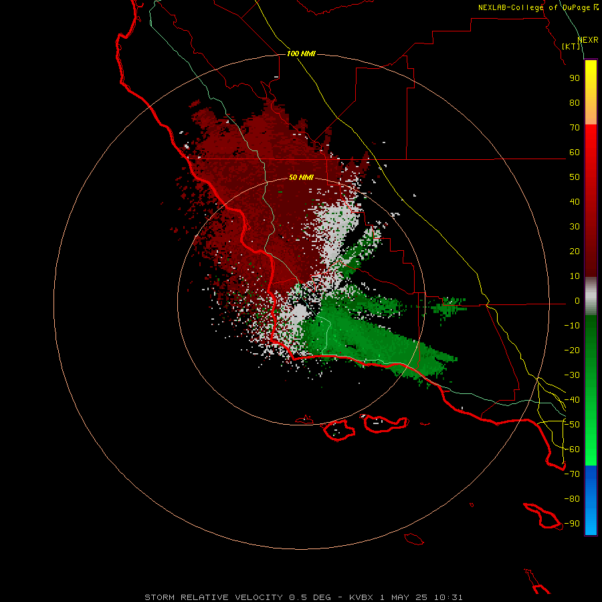Pick the gray zero-velocity color bar segment
602x602 pixels.
[591, 296]
